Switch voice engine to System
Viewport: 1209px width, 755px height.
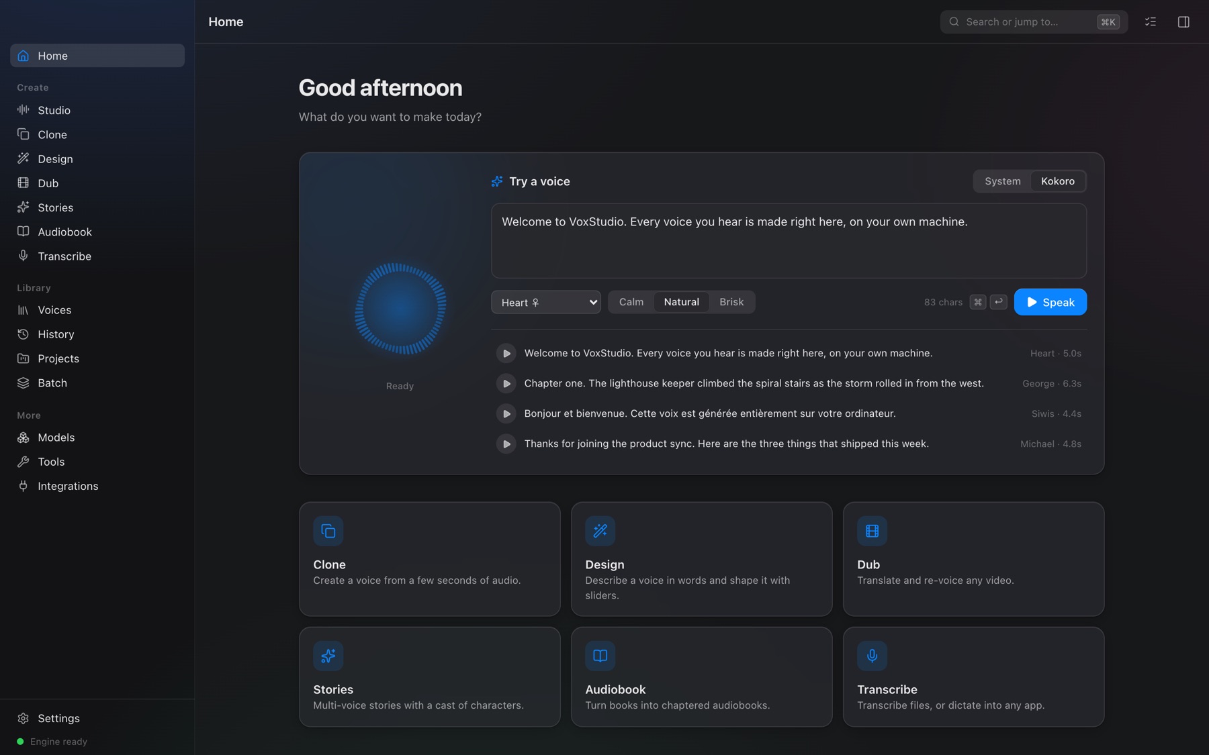[1002, 181]
